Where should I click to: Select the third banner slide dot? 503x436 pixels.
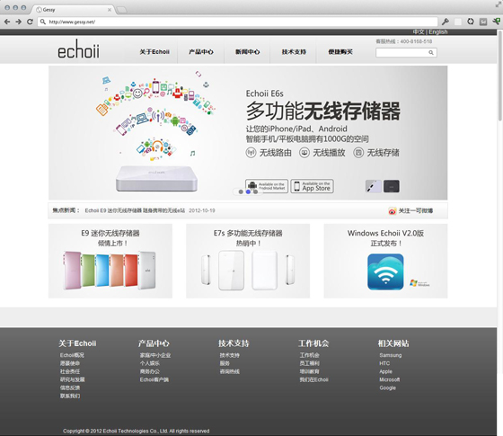(255, 191)
